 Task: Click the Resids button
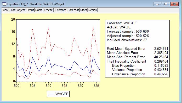coord(93,10)
